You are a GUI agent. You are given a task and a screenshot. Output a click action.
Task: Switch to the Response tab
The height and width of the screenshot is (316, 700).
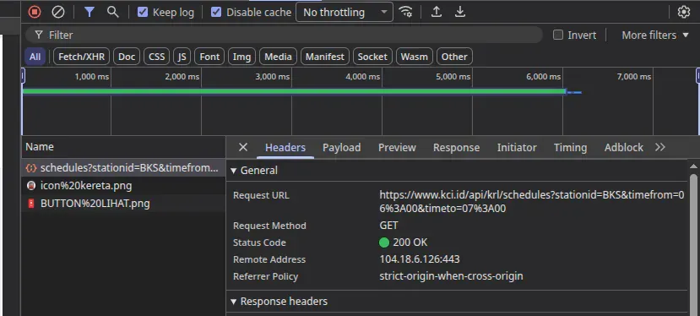[456, 148]
